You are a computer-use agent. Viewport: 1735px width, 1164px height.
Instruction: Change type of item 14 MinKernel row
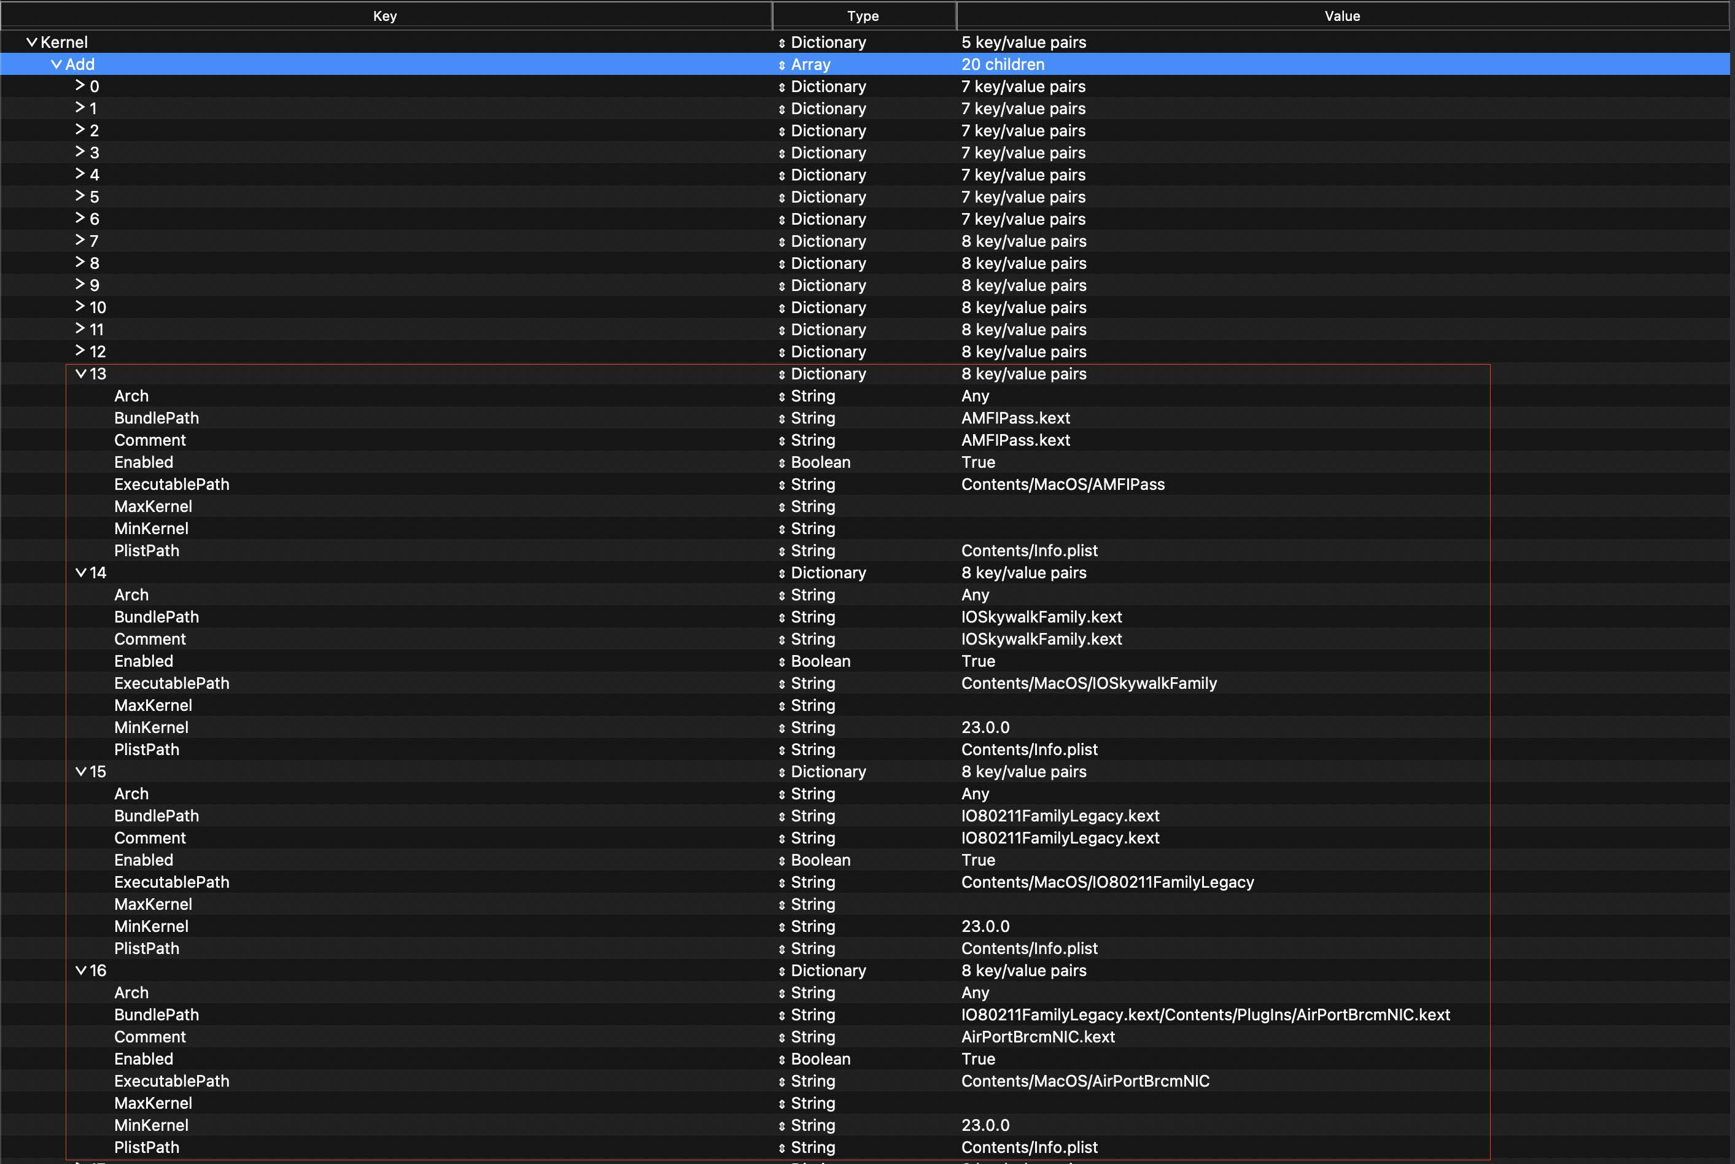click(782, 728)
